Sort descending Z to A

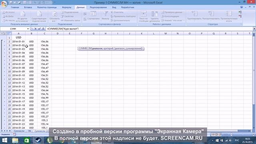click(x=85, y=19)
